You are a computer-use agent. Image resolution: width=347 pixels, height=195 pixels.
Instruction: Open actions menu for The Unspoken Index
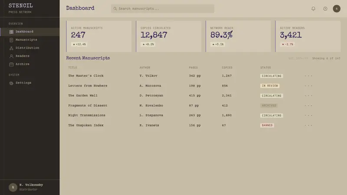click(x=308, y=125)
